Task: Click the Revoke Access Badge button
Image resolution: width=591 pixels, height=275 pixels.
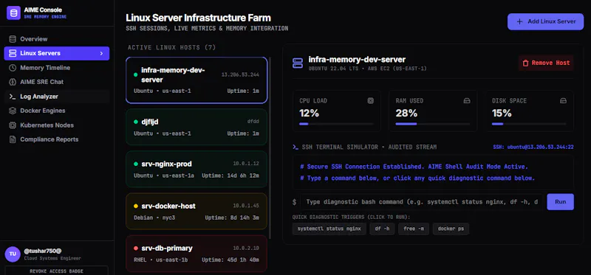Action: pos(57,271)
